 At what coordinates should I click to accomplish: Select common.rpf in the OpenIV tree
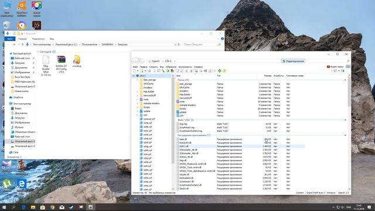pos(149,119)
